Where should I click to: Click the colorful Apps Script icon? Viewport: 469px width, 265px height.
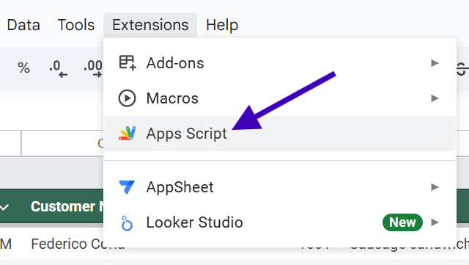click(x=127, y=134)
